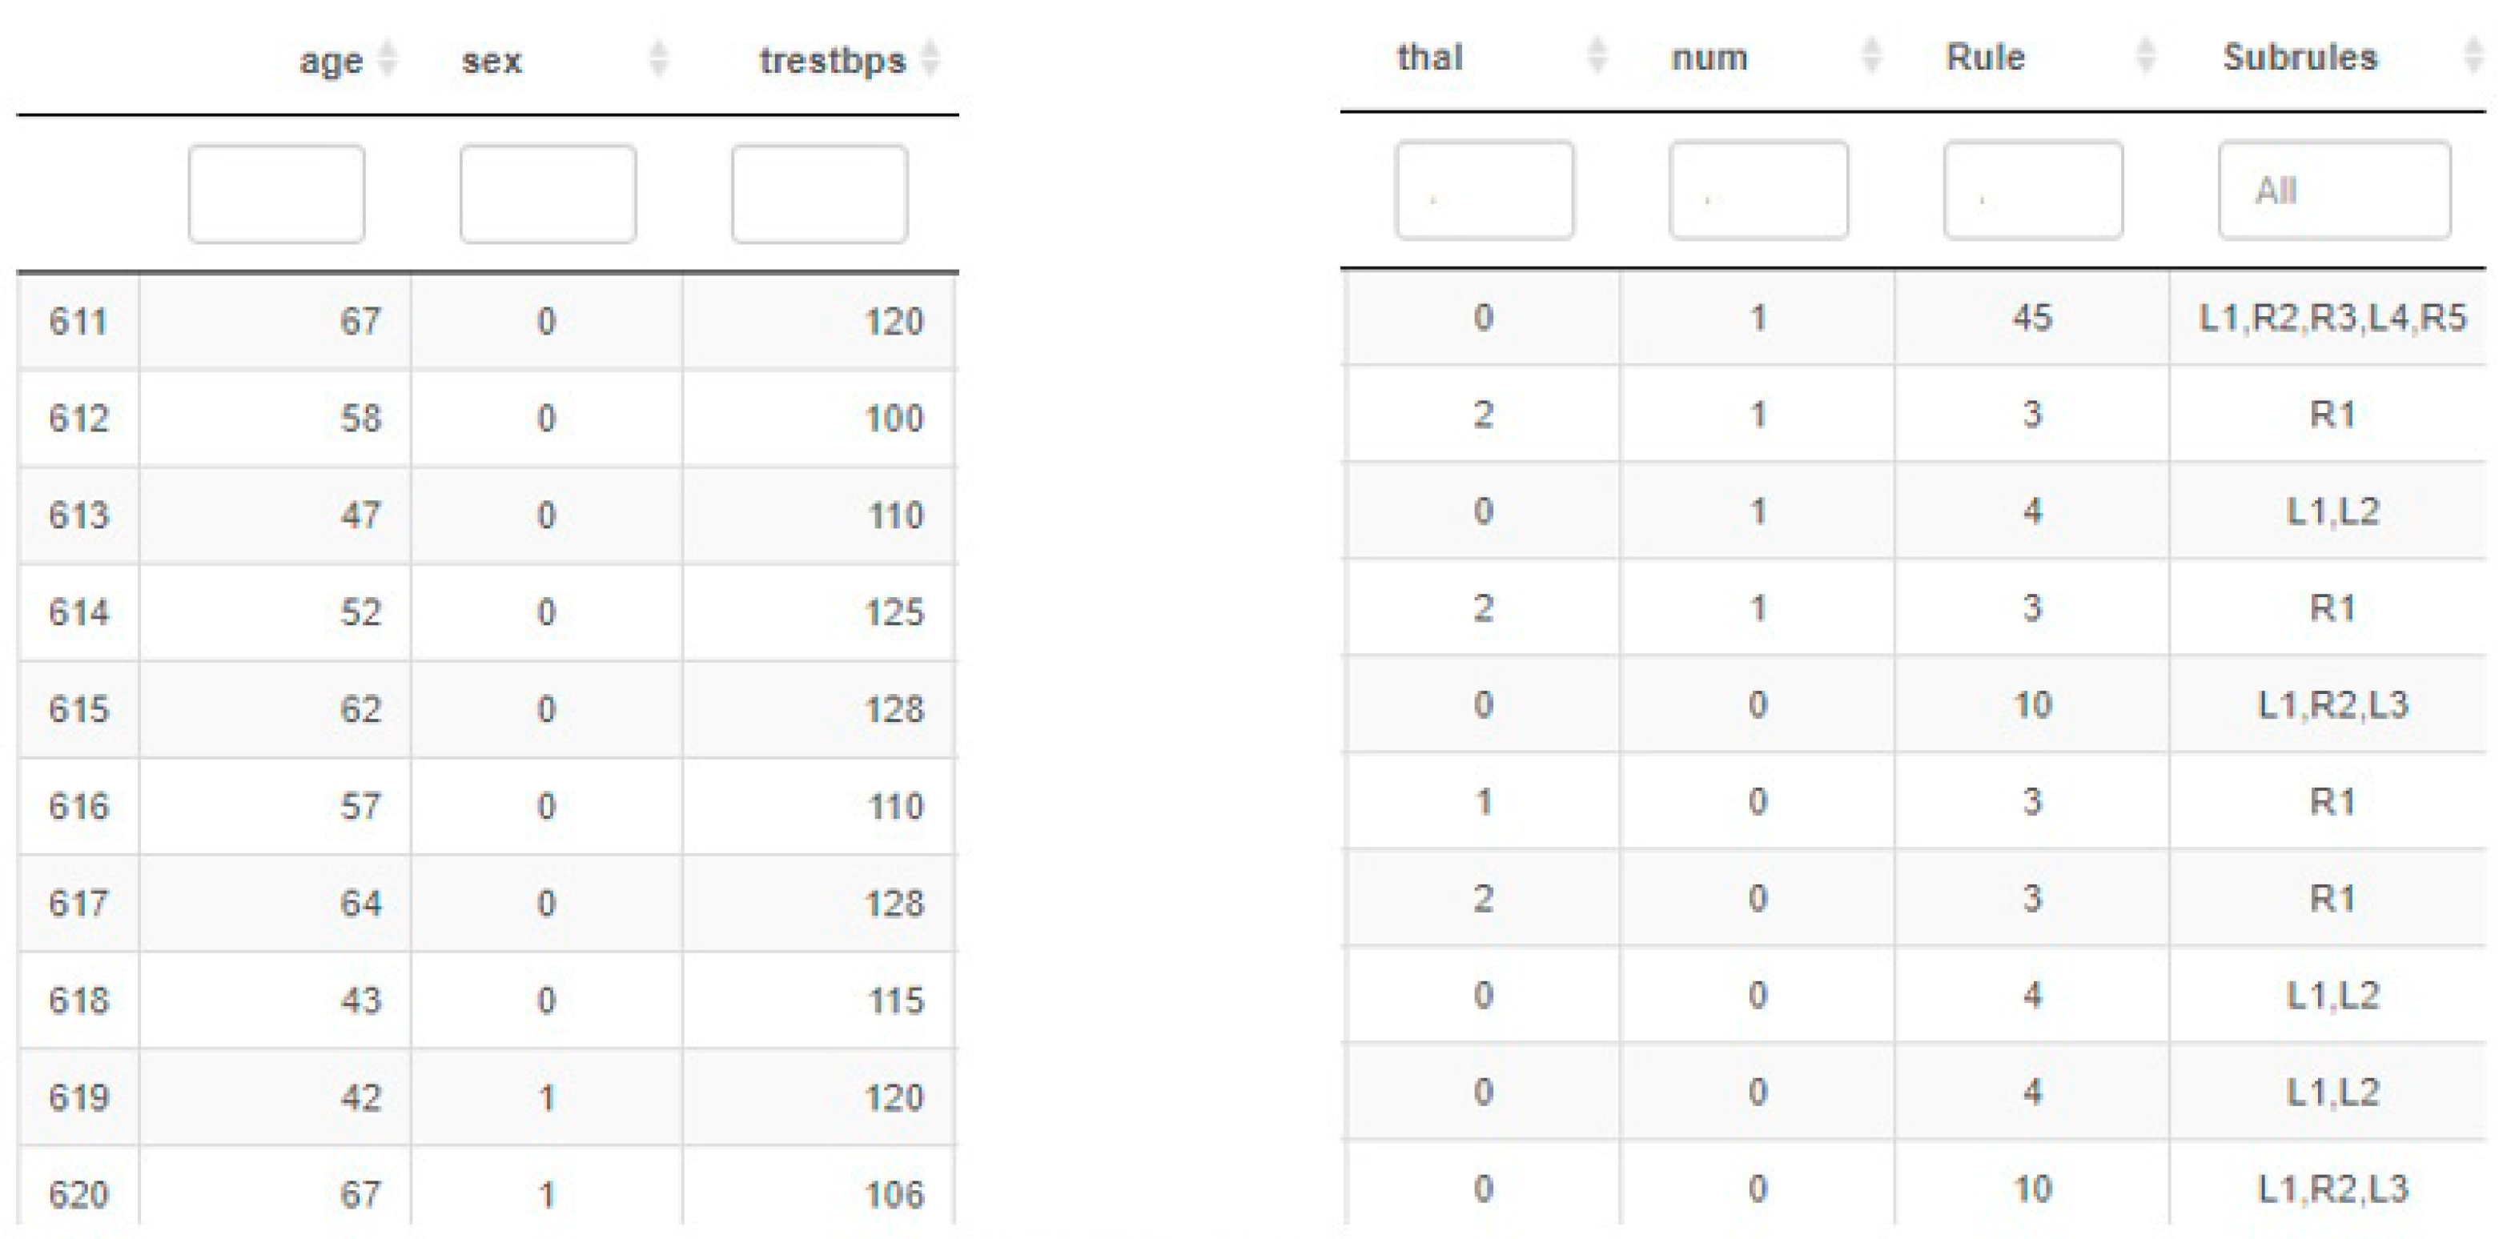Image resolution: width=2511 pixels, height=1239 pixels.
Task: Select row number 619
Action: tap(78, 1098)
